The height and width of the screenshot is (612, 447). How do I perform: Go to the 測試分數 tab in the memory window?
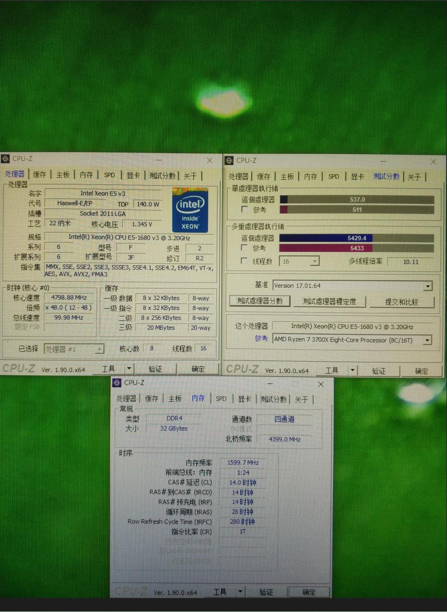(273, 399)
